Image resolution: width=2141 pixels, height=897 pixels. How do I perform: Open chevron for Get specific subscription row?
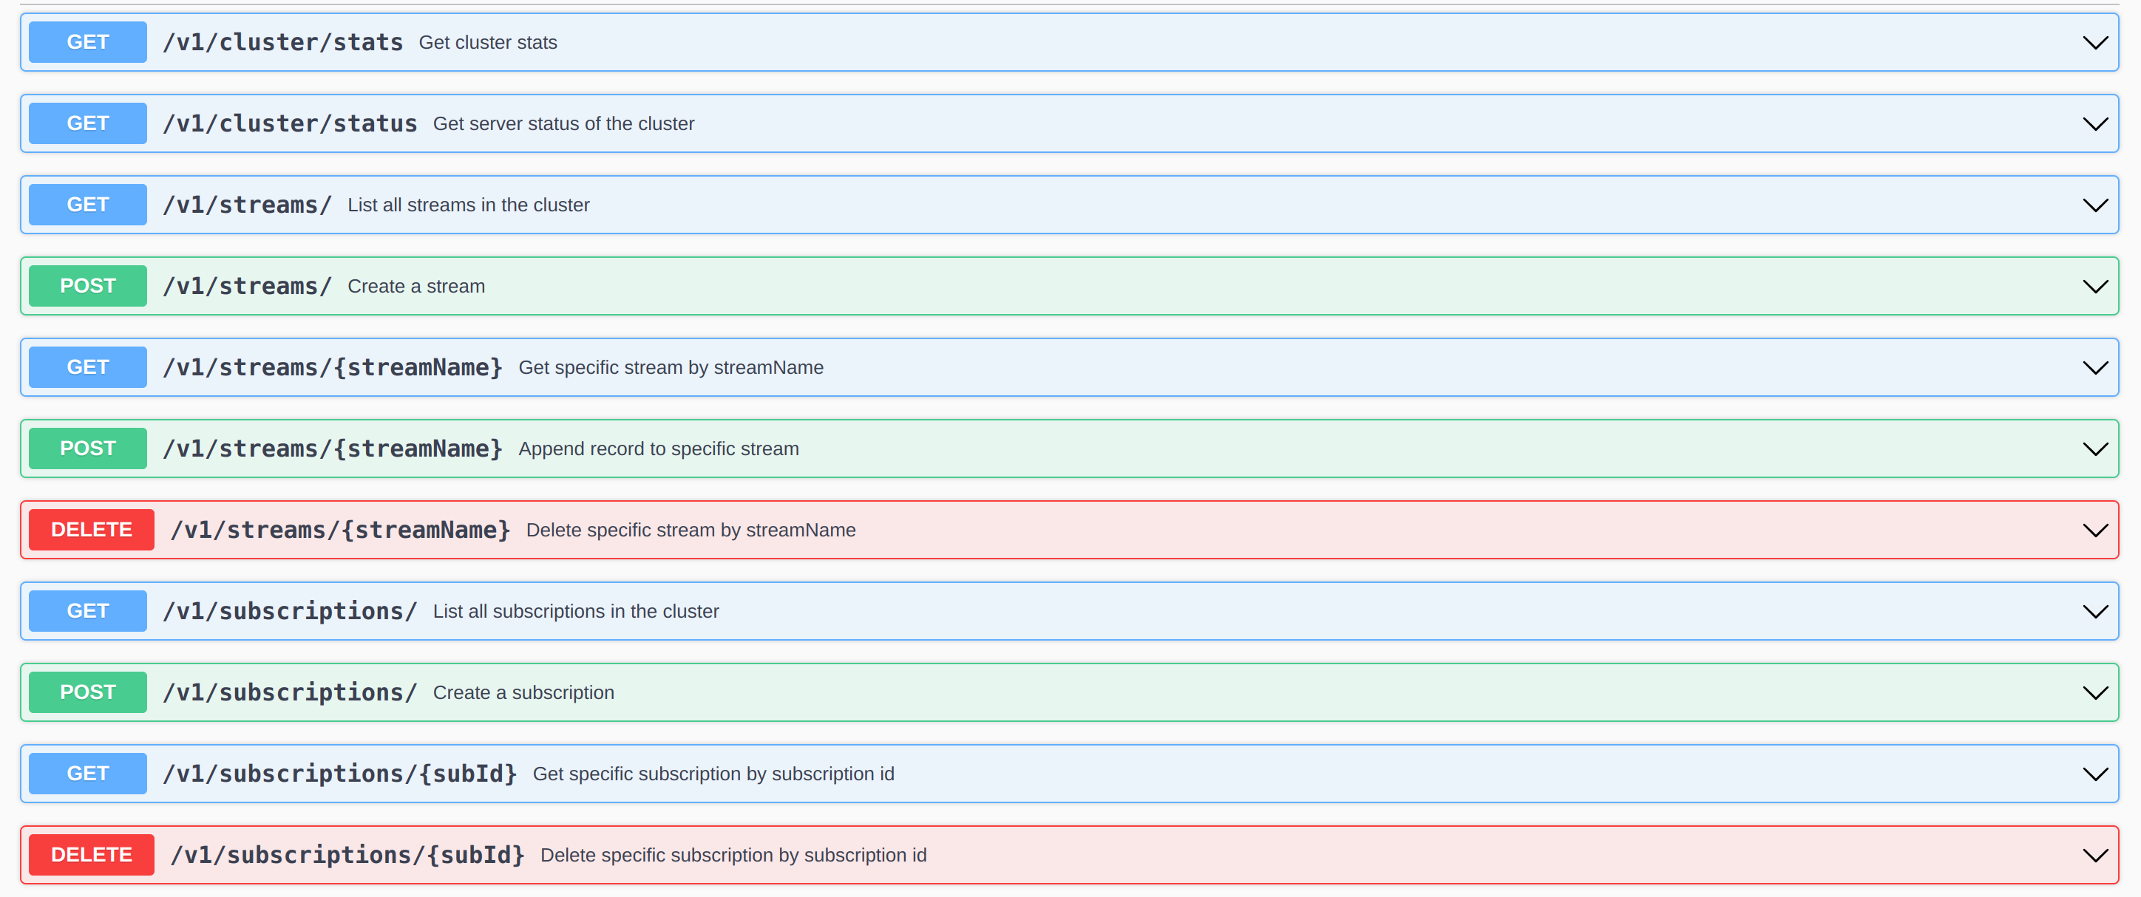coord(2094,774)
